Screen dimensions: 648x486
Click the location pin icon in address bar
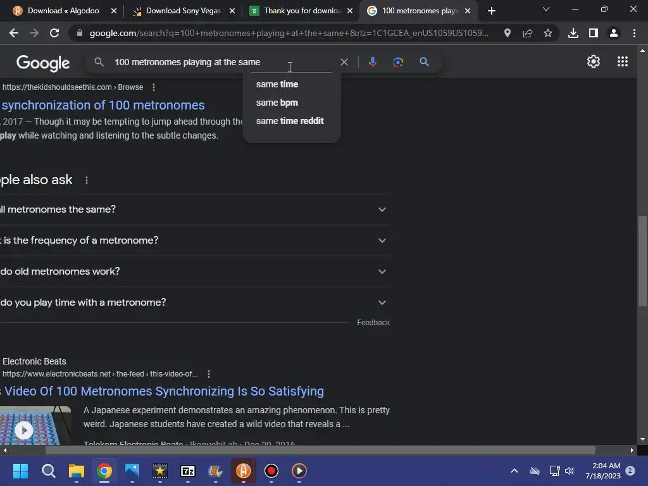click(x=508, y=33)
